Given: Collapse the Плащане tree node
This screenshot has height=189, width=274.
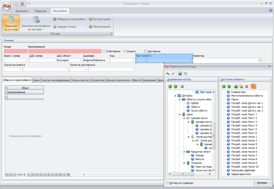Looking at the screenshot, I should [184, 163].
